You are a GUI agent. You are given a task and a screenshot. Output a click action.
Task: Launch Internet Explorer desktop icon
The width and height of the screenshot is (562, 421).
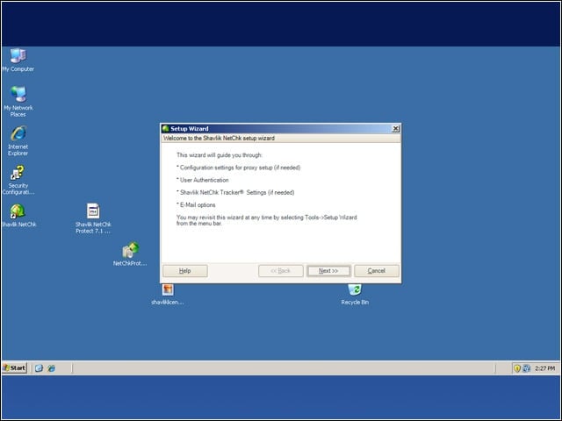(18, 140)
